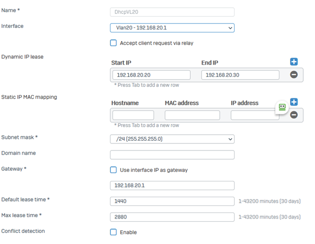Focus the Hostname input box
The width and height of the screenshot is (315, 244).
coord(133,115)
